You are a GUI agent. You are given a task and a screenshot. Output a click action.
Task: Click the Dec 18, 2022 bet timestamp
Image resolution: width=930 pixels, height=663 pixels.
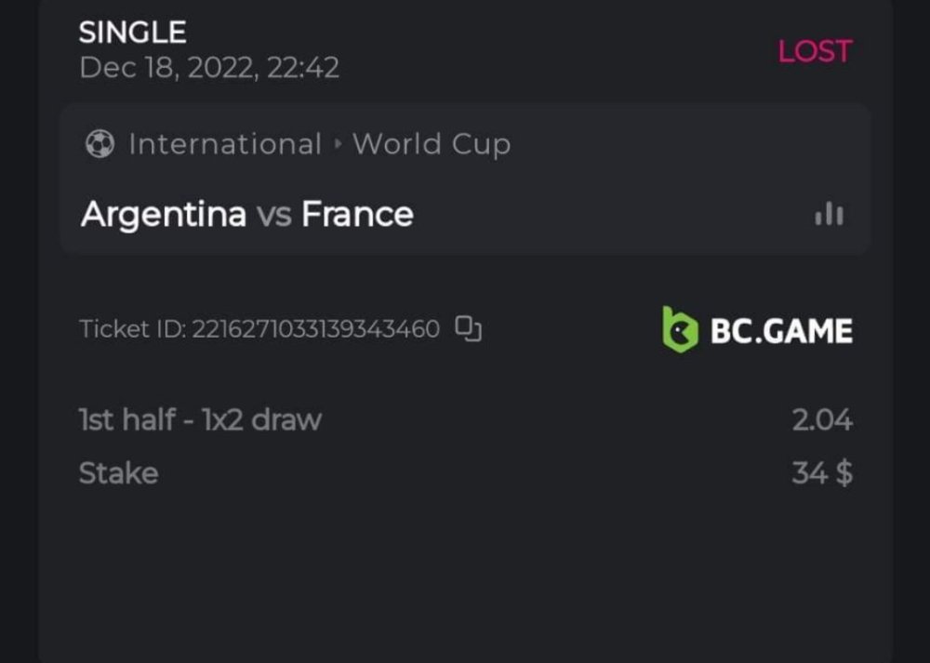209,68
